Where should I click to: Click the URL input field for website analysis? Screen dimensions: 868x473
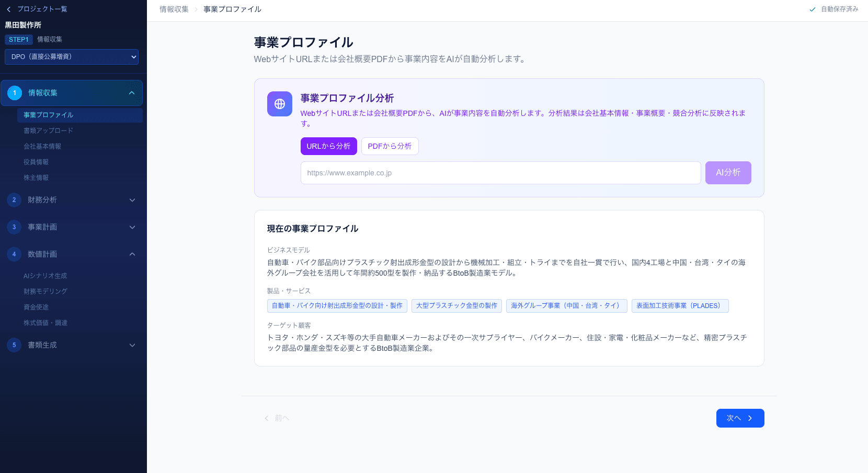point(500,173)
